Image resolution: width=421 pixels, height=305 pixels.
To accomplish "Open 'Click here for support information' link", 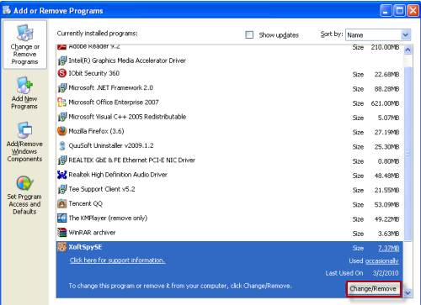I will (x=117, y=260).
